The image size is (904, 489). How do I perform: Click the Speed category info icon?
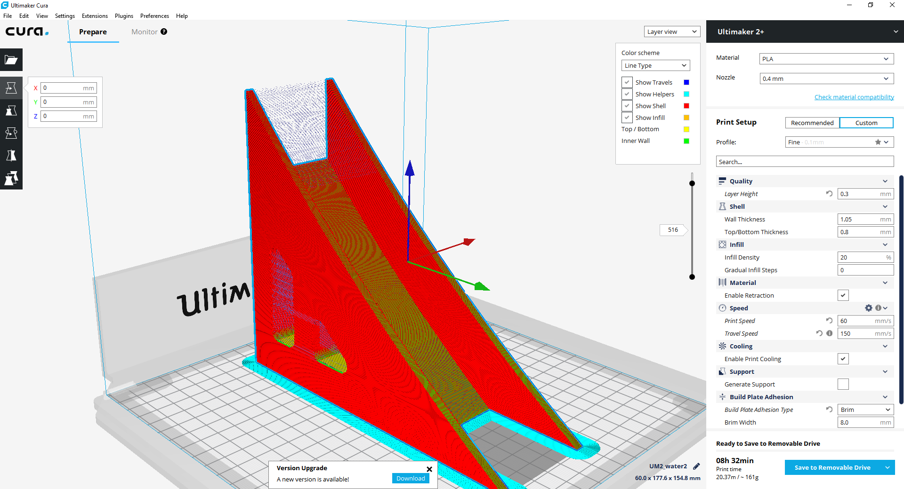878,308
